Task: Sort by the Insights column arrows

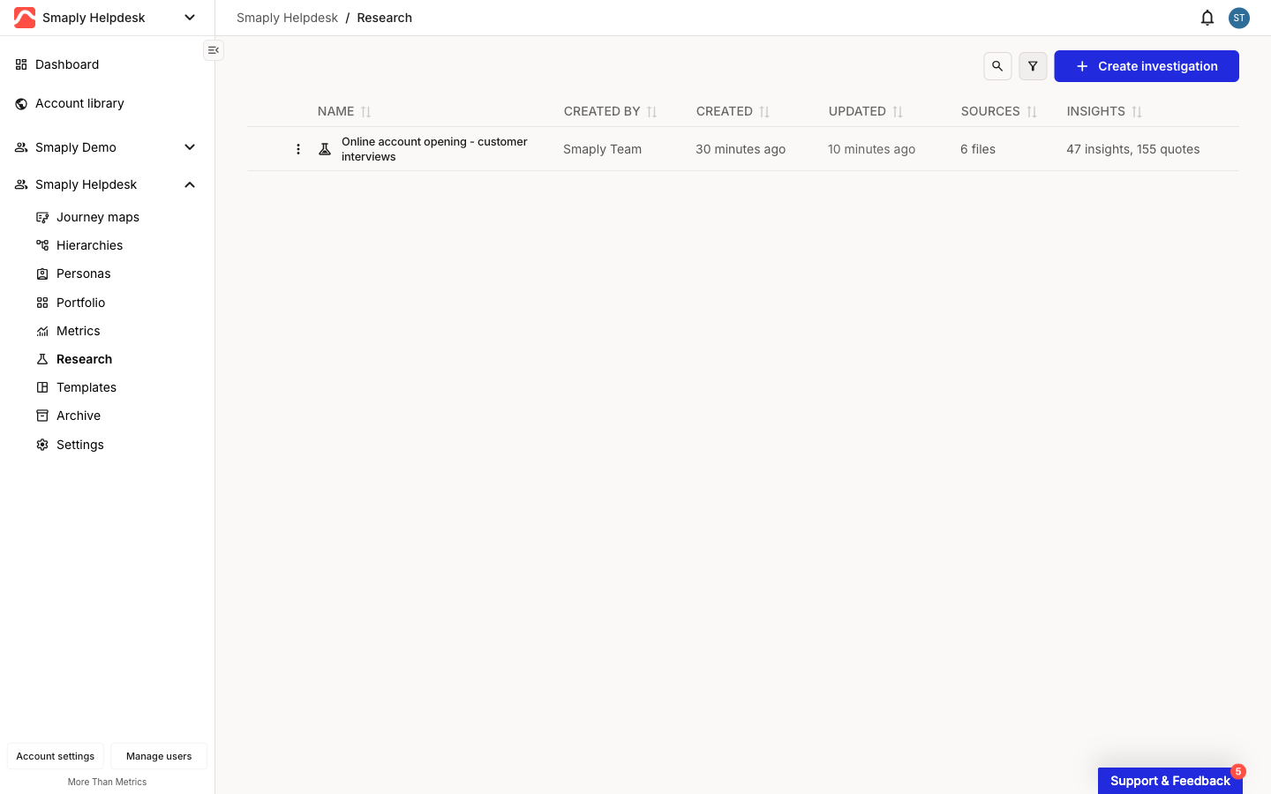Action: [x=1137, y=112]
